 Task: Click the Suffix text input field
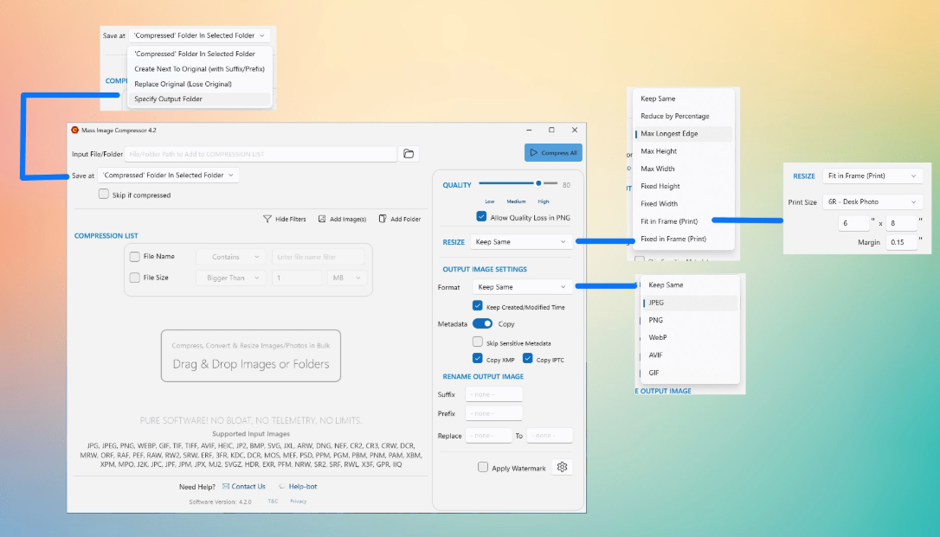point(493,394)
